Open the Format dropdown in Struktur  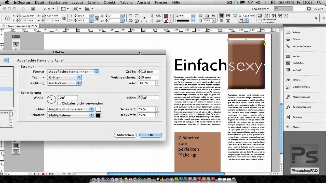tap(73, 72)
